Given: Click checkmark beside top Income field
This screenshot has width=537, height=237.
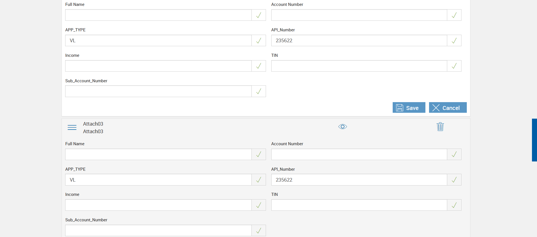Looking at the screenshot, I should click(x=259, y=66).
